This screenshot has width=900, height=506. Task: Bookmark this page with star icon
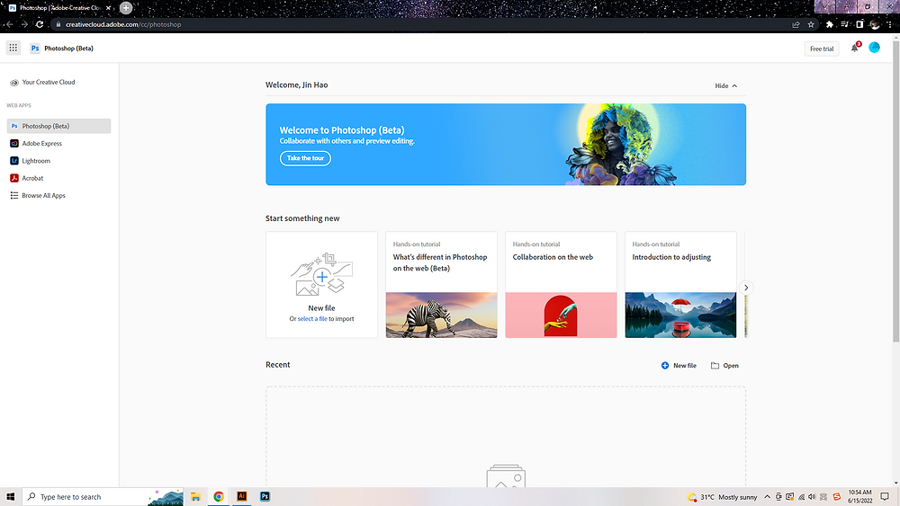pyautogui.click(x=811, y=24)
